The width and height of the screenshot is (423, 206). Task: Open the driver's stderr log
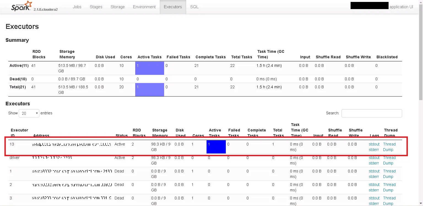[x=374, y=163]
